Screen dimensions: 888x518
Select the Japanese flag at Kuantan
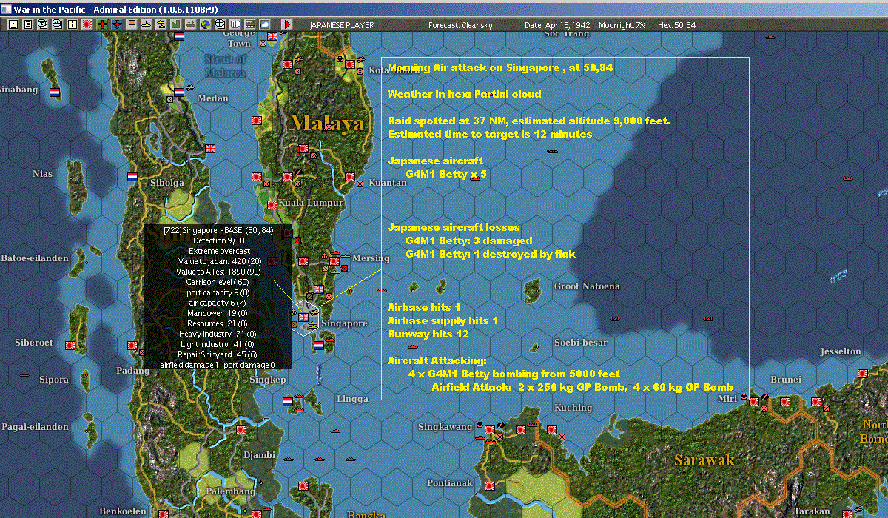tap(349, 177)
